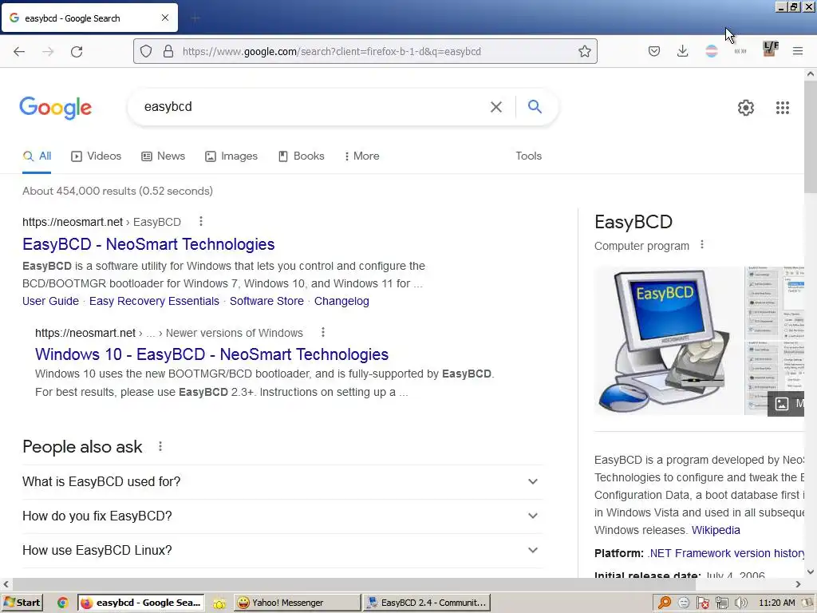Expand 'How use EasyBCD Linux?' question

coord(282,551)
